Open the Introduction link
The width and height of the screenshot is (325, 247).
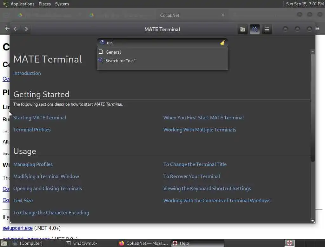[27, 73]
